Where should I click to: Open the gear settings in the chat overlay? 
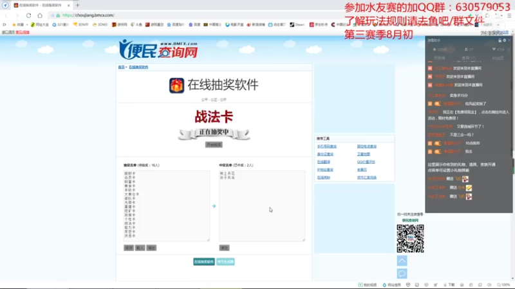point(505,40)
